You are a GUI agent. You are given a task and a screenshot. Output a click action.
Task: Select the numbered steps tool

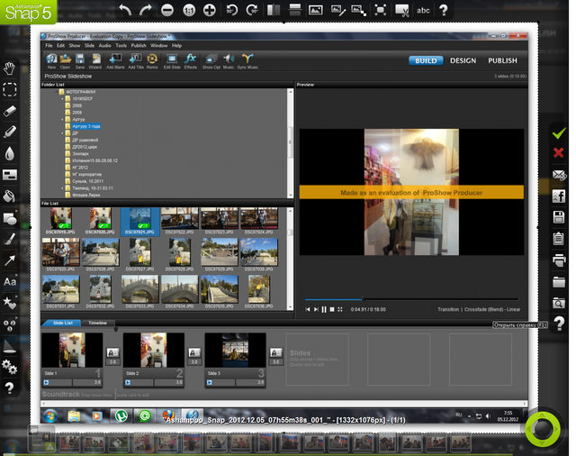click(x=9, y=325)
